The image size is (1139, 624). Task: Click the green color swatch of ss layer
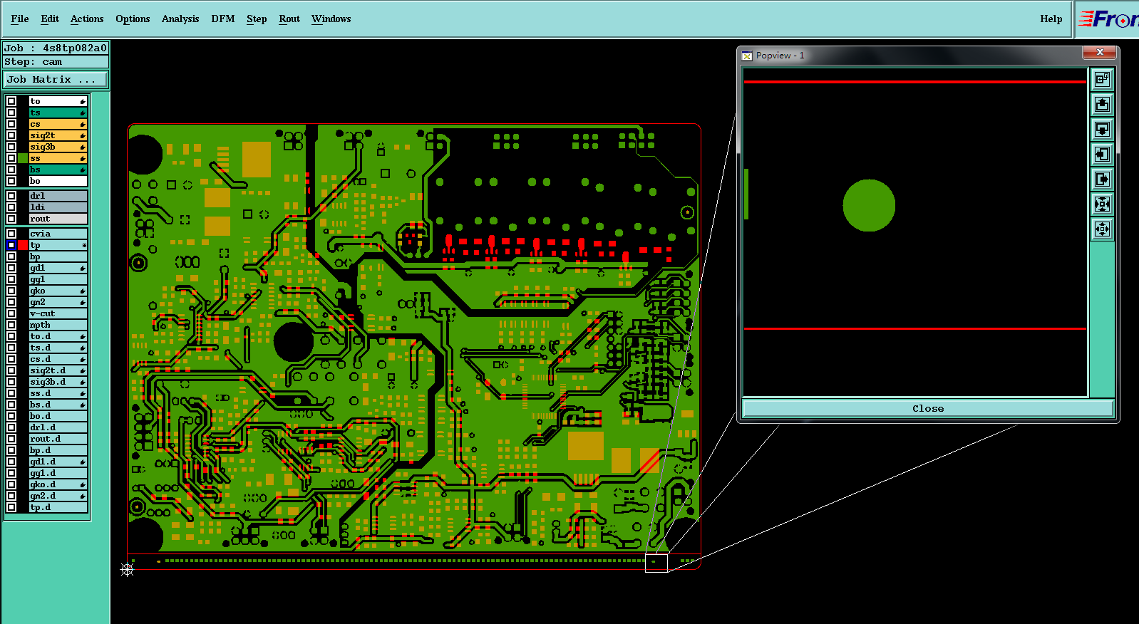23,158
